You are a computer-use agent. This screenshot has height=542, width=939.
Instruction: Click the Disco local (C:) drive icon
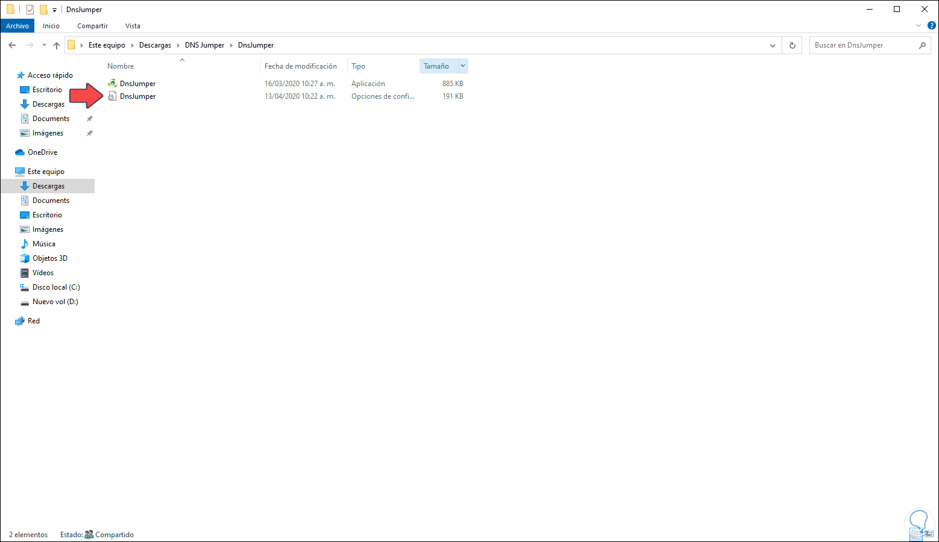25,287
